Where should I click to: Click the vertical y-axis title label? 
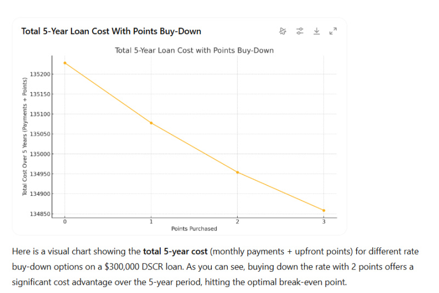point(25,137)
